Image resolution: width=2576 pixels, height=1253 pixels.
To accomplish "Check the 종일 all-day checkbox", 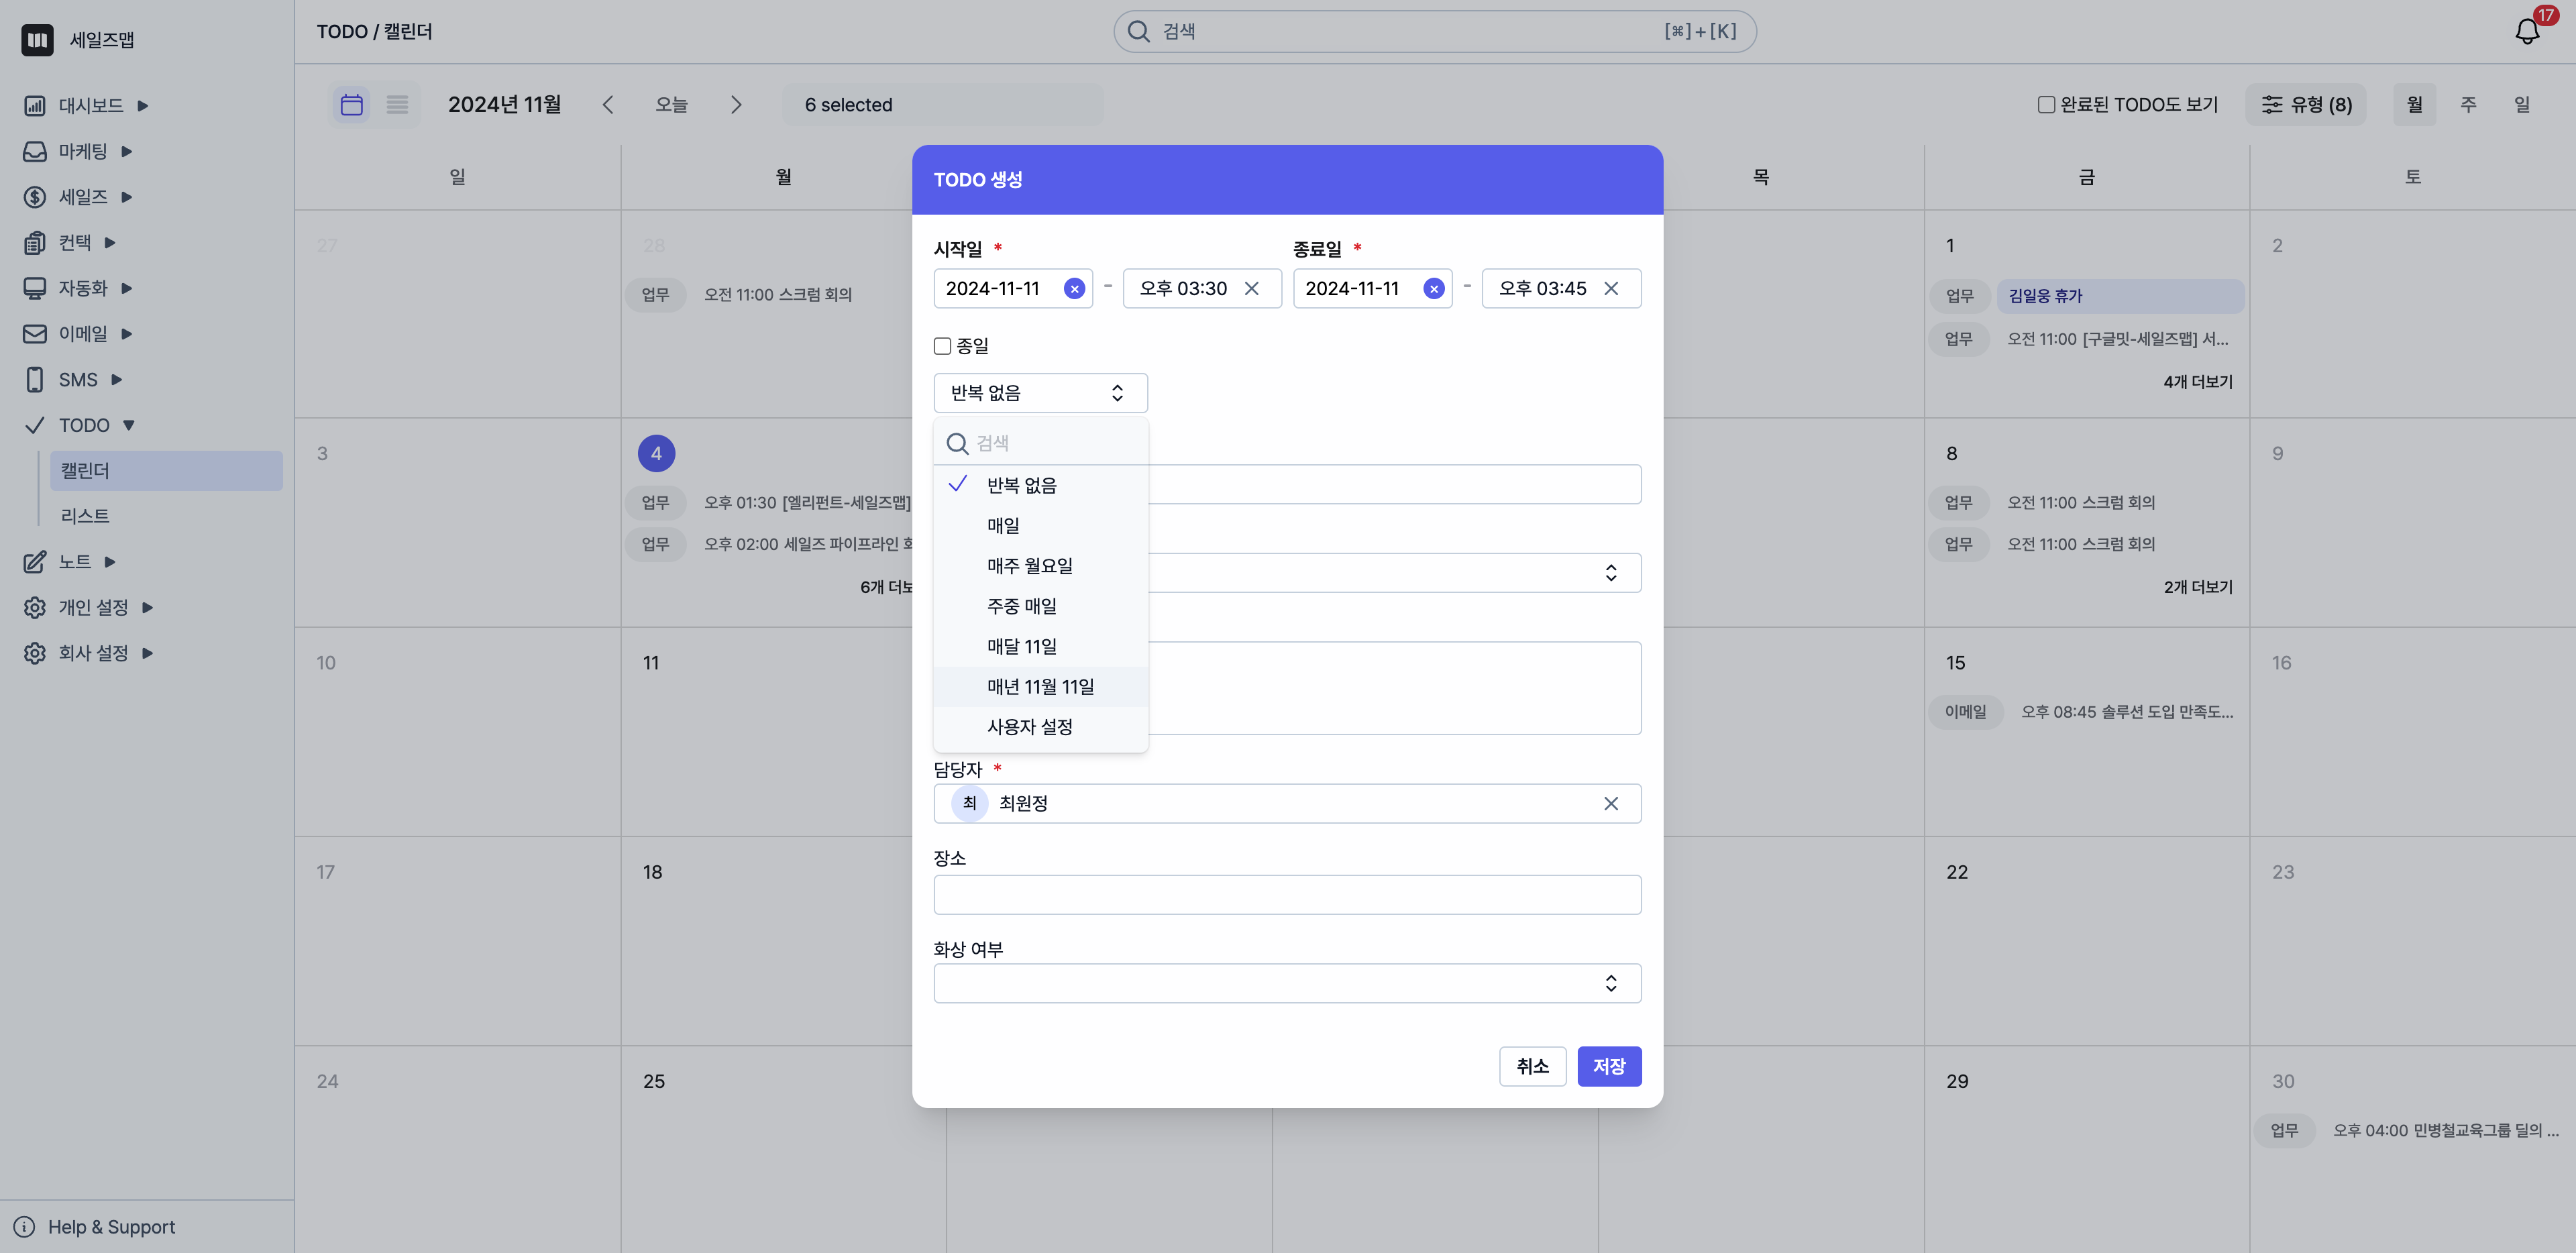I will [x=942, y=346].
